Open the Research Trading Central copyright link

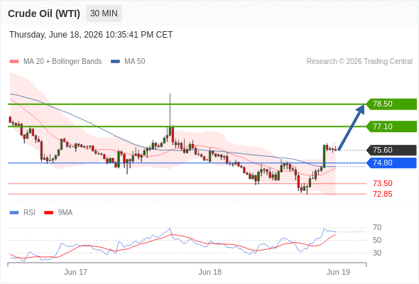[x=359, y=62]
